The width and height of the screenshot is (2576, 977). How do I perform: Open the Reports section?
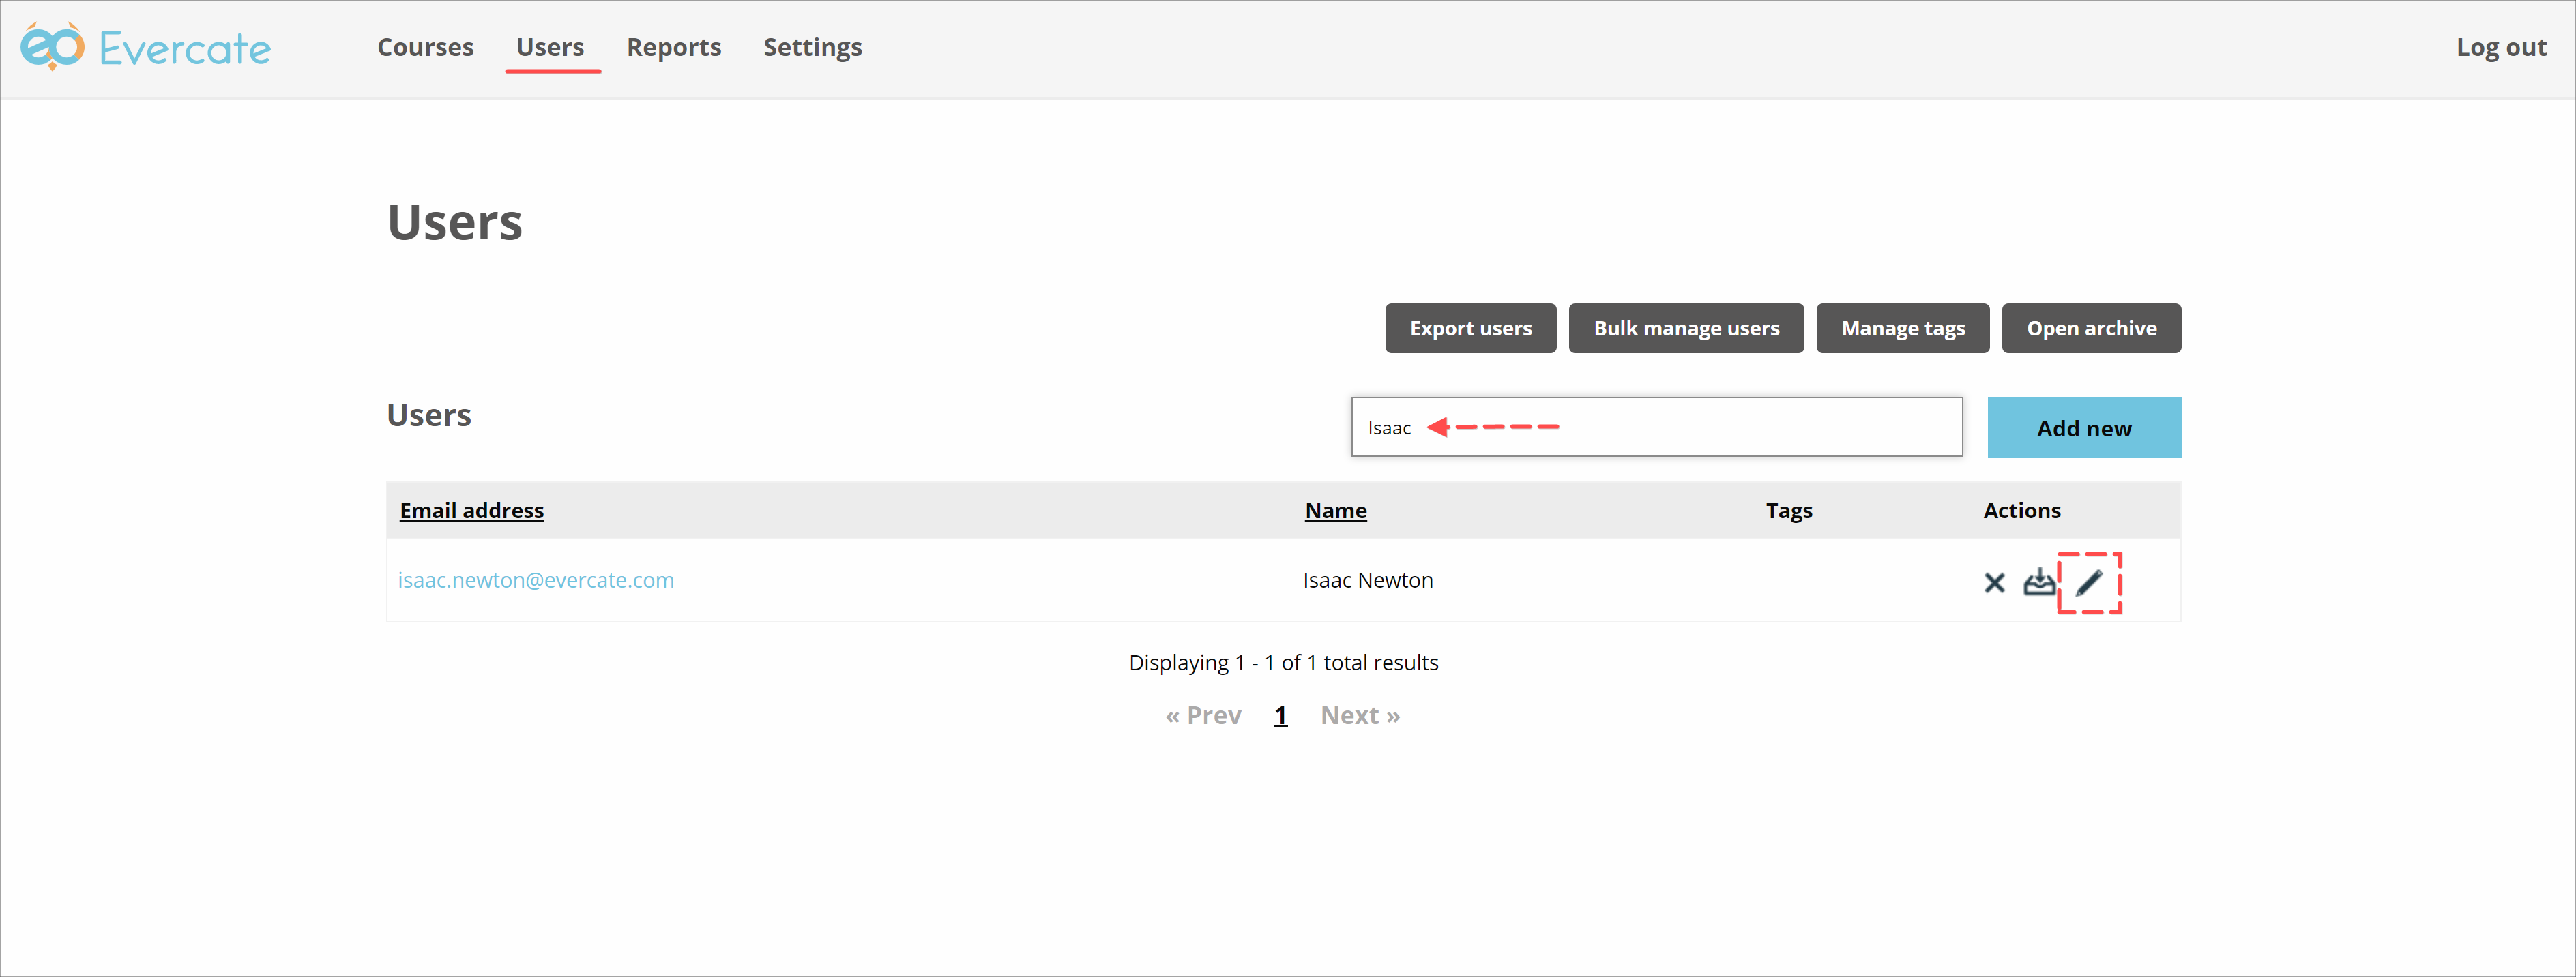point(673,47)
